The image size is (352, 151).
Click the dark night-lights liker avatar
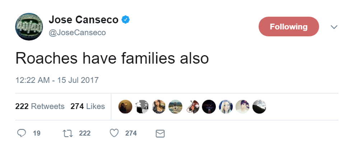coord(209,107)
